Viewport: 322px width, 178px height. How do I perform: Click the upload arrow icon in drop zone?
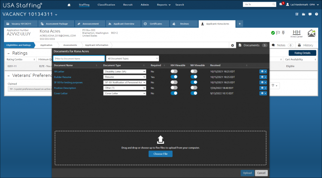[161, 140]
